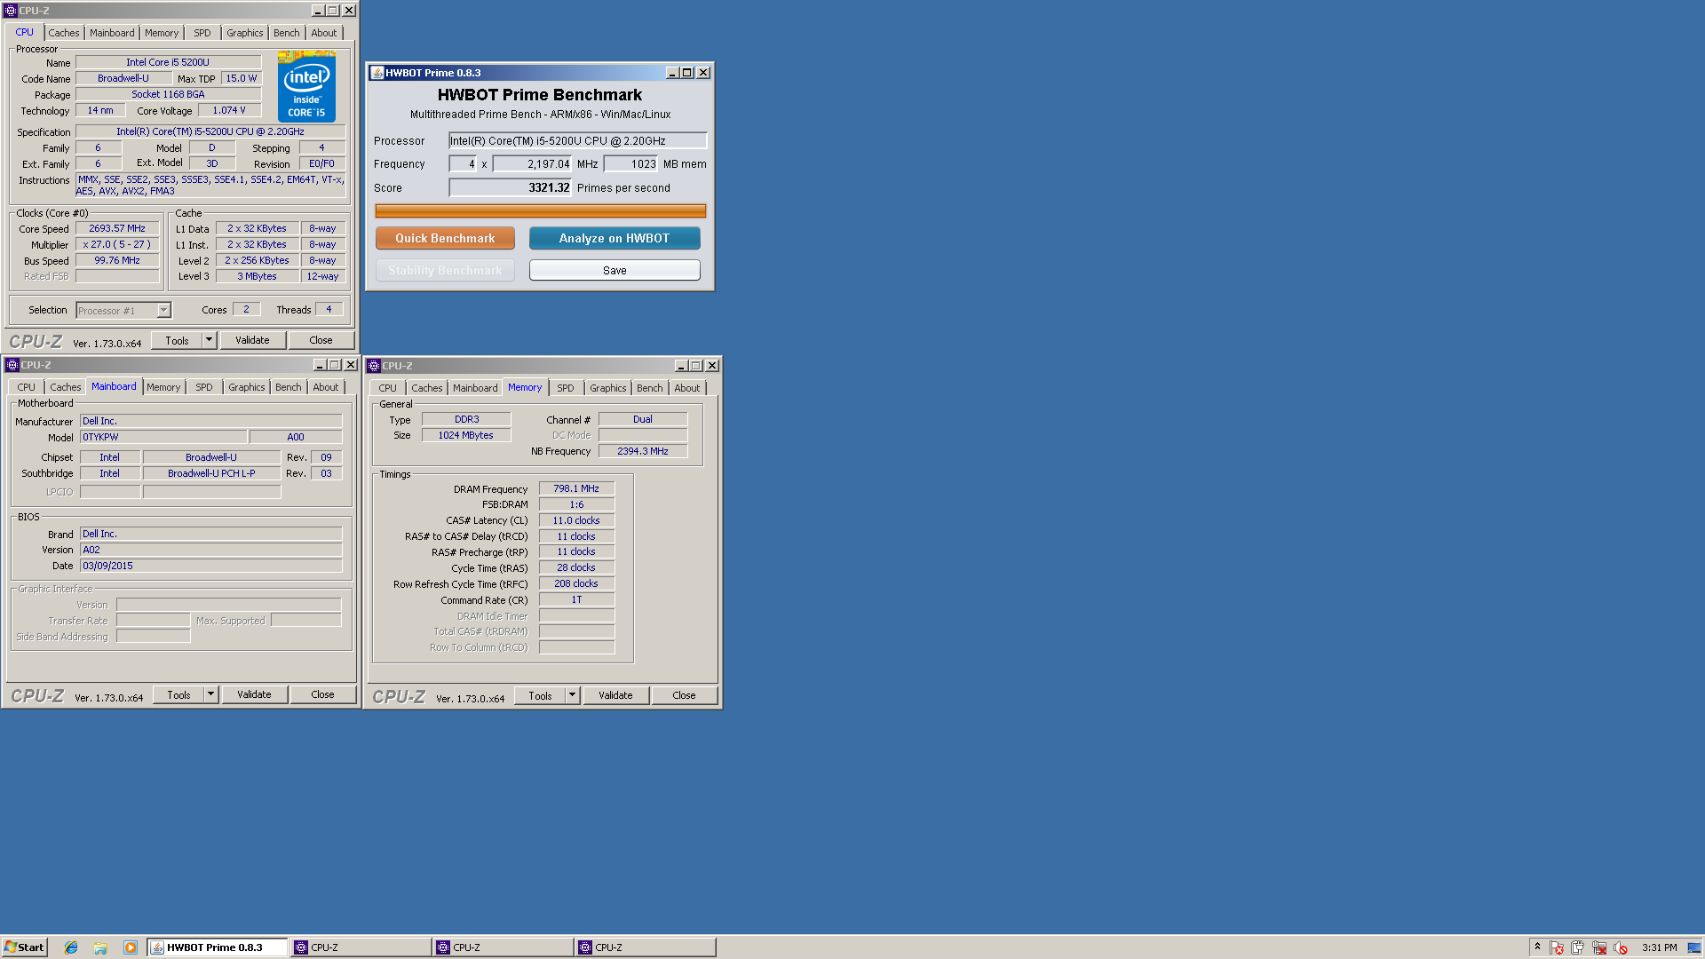The height and width of the screenshot is (959, 1705).
Task: Open Caches tab in top CPU-Z window
Action: pyautogui.click(x=64, y=33)
